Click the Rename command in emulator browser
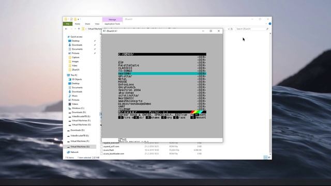The height and width of the screenshot is (186, 331). point(153,118)
